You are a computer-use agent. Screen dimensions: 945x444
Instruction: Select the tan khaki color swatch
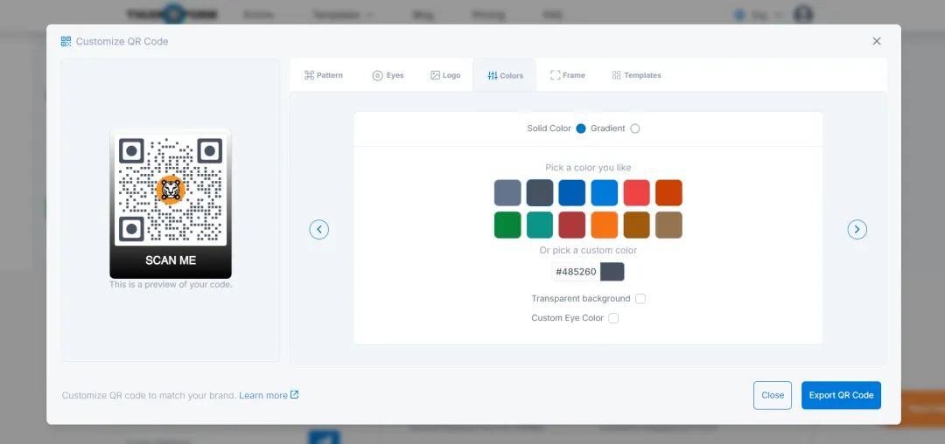pyautogui.click(x=669, y=225)
